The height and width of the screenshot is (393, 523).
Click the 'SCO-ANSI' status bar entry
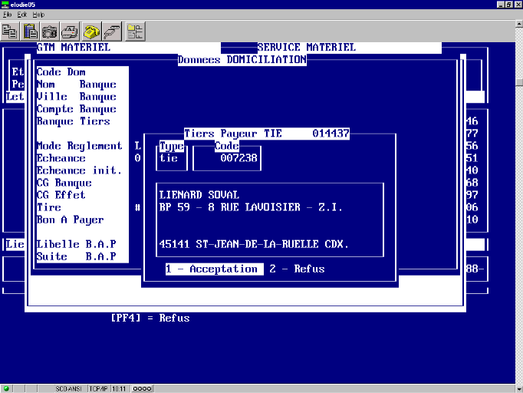[x=68, y=389]
